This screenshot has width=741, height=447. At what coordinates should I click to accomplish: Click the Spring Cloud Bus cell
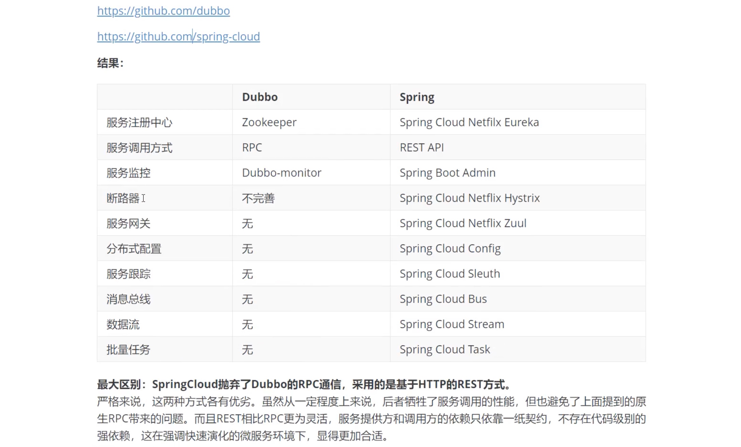pyautogui.click(x=443, y=299)
